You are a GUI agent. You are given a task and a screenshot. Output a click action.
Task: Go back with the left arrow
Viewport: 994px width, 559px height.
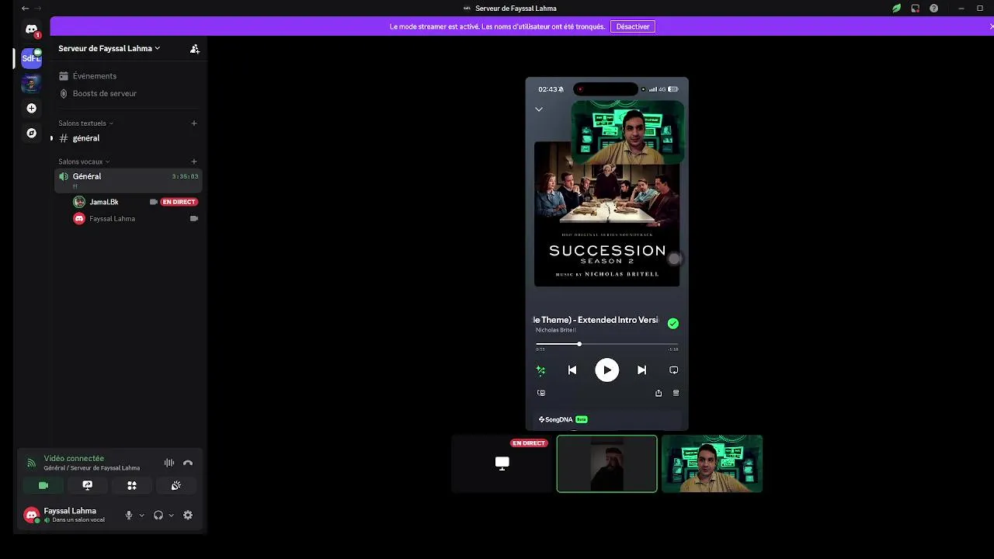pyautogui.click(x=25, y=8)
